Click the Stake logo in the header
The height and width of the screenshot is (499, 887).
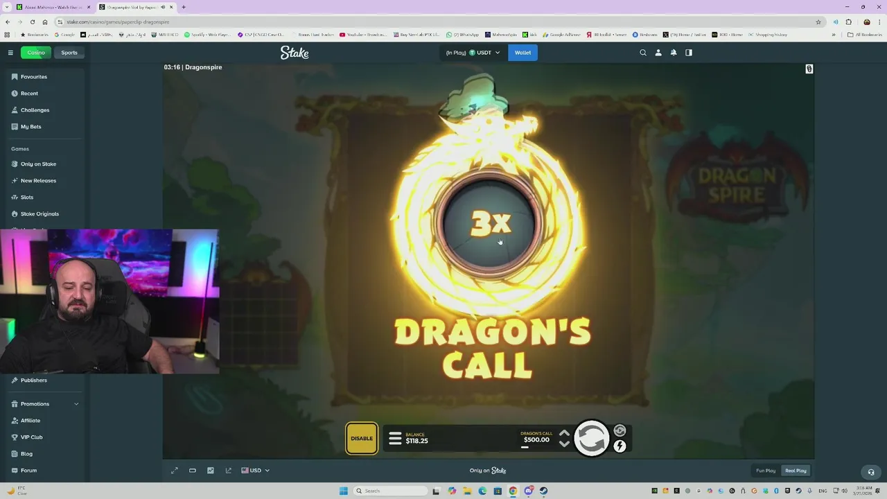[295, 53]
